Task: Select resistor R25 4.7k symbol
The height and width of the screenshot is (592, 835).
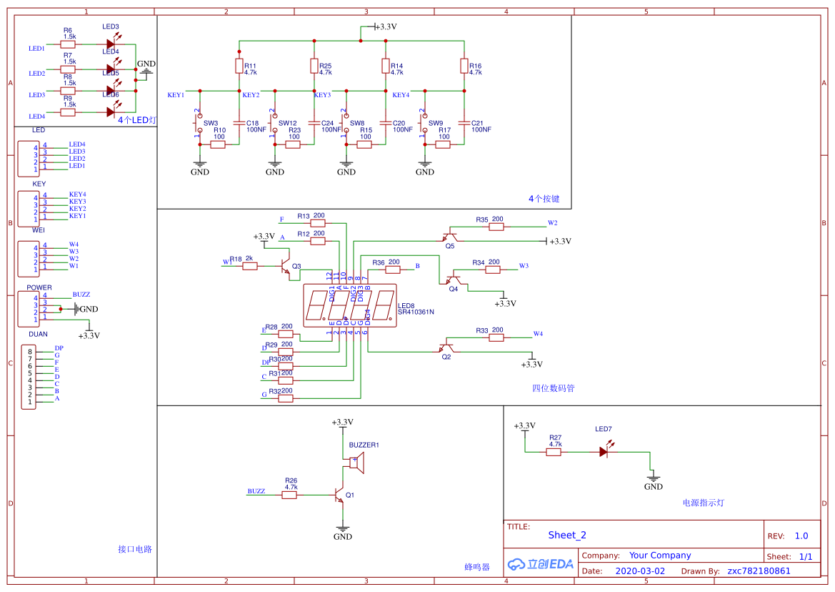Action: tap(314, 66)
